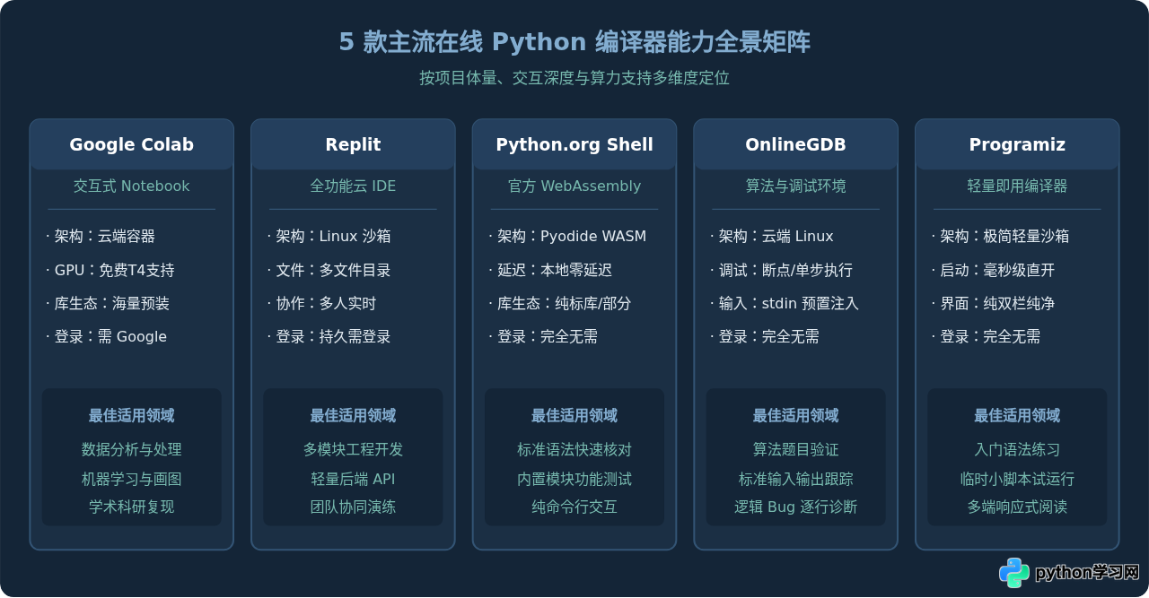Image resolution: width=1149 pixels, height=598 pixels.
Task: Select the Google Colab card header
Action: tap(132, 144)
